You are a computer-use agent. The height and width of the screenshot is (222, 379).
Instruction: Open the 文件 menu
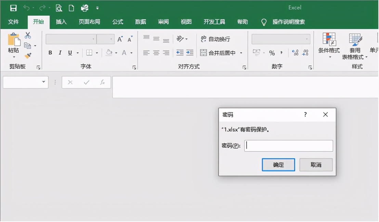[13, 22]
